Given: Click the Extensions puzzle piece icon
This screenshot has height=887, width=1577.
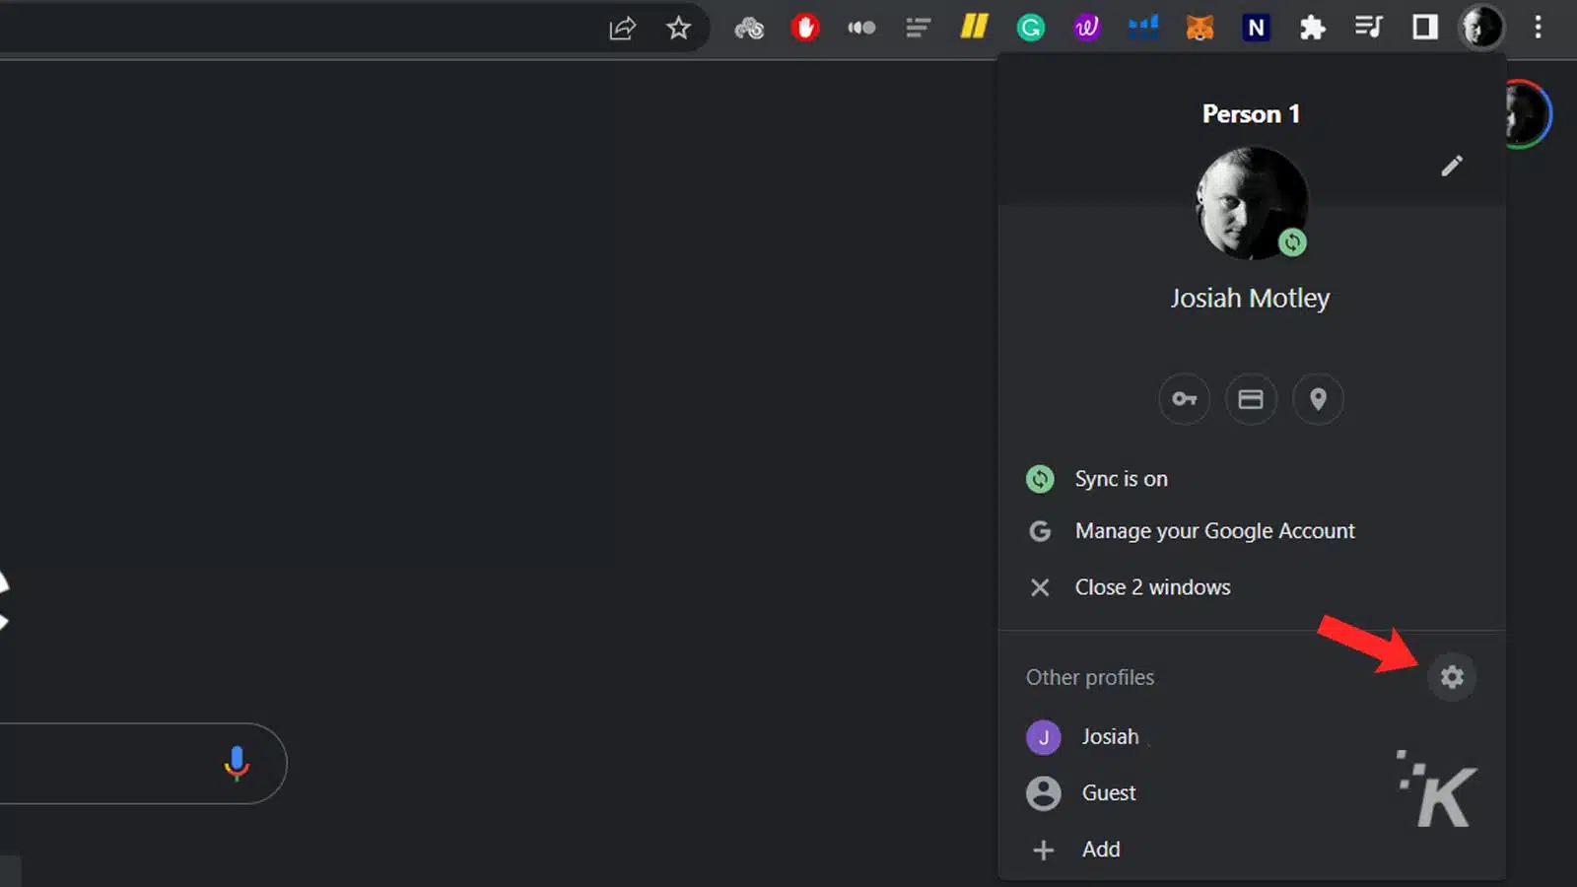Looking at the screenshot, I should point(1312,28).
